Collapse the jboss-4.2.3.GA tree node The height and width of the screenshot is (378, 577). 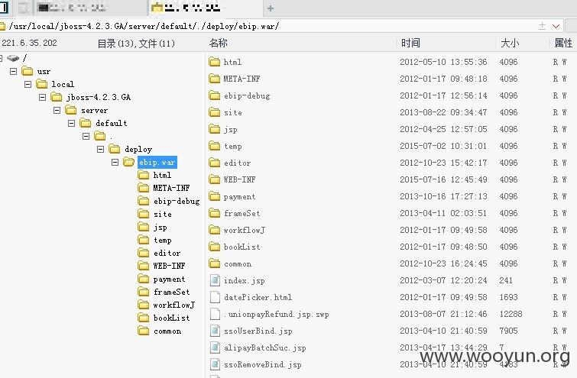pos(42,97)
